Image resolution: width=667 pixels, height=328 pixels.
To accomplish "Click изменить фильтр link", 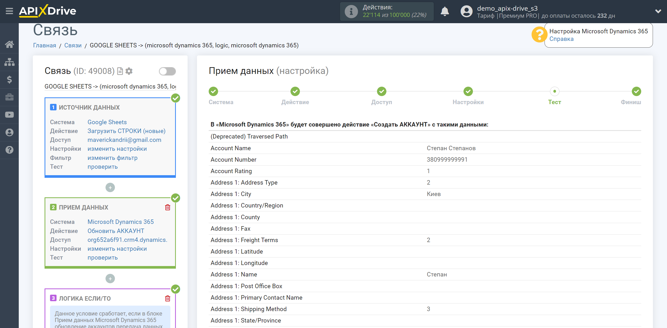I will click(x=112, y=158).
